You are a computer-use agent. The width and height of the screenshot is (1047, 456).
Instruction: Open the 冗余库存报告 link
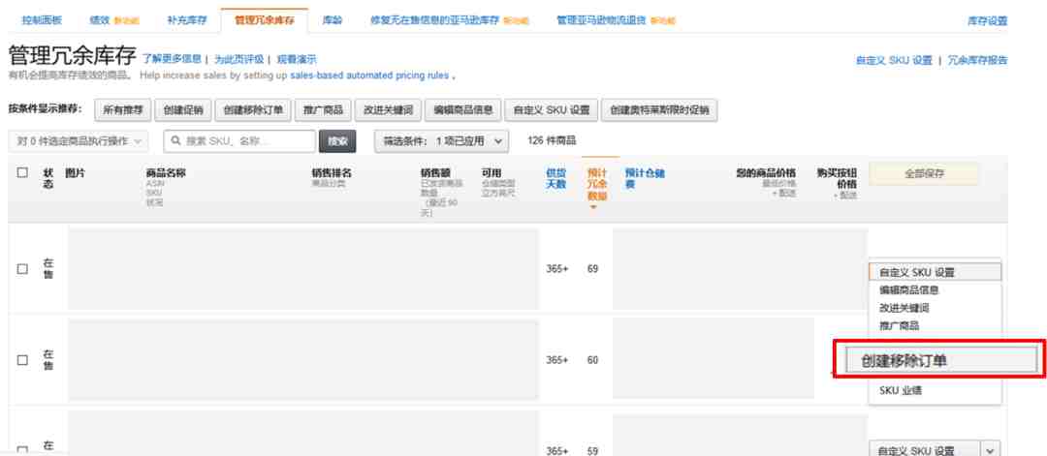[977, 61]
